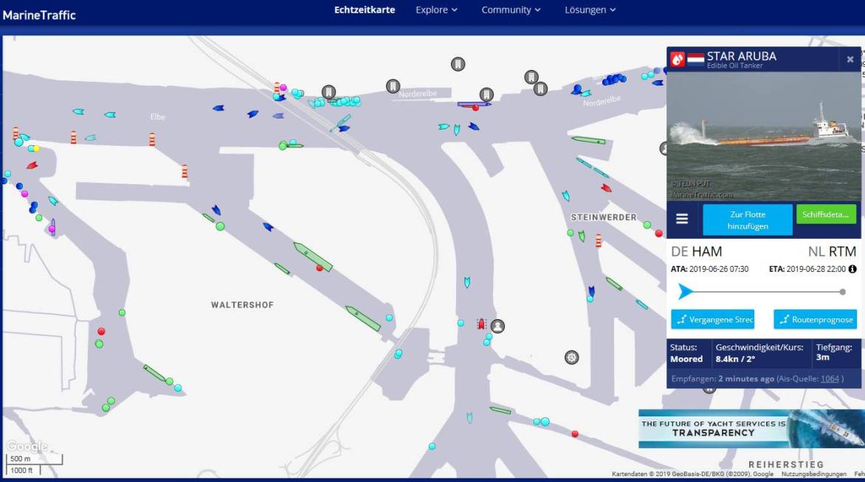Click the NL RTM destination port
This screenshot has height=482, width=865.
pyautogui.click(x=832, y=252)
